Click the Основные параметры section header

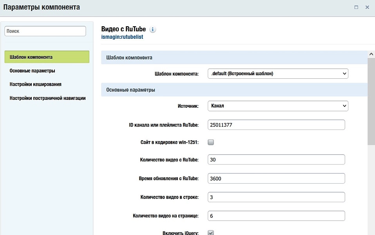coord(234,90)
